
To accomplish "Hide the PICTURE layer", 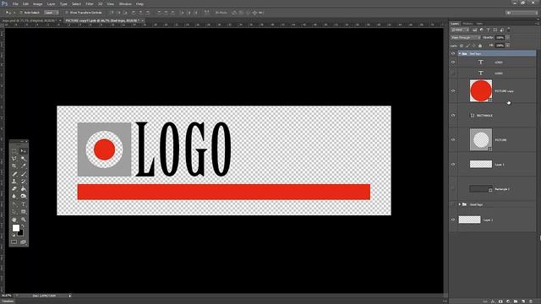I will tap(453, 140).
